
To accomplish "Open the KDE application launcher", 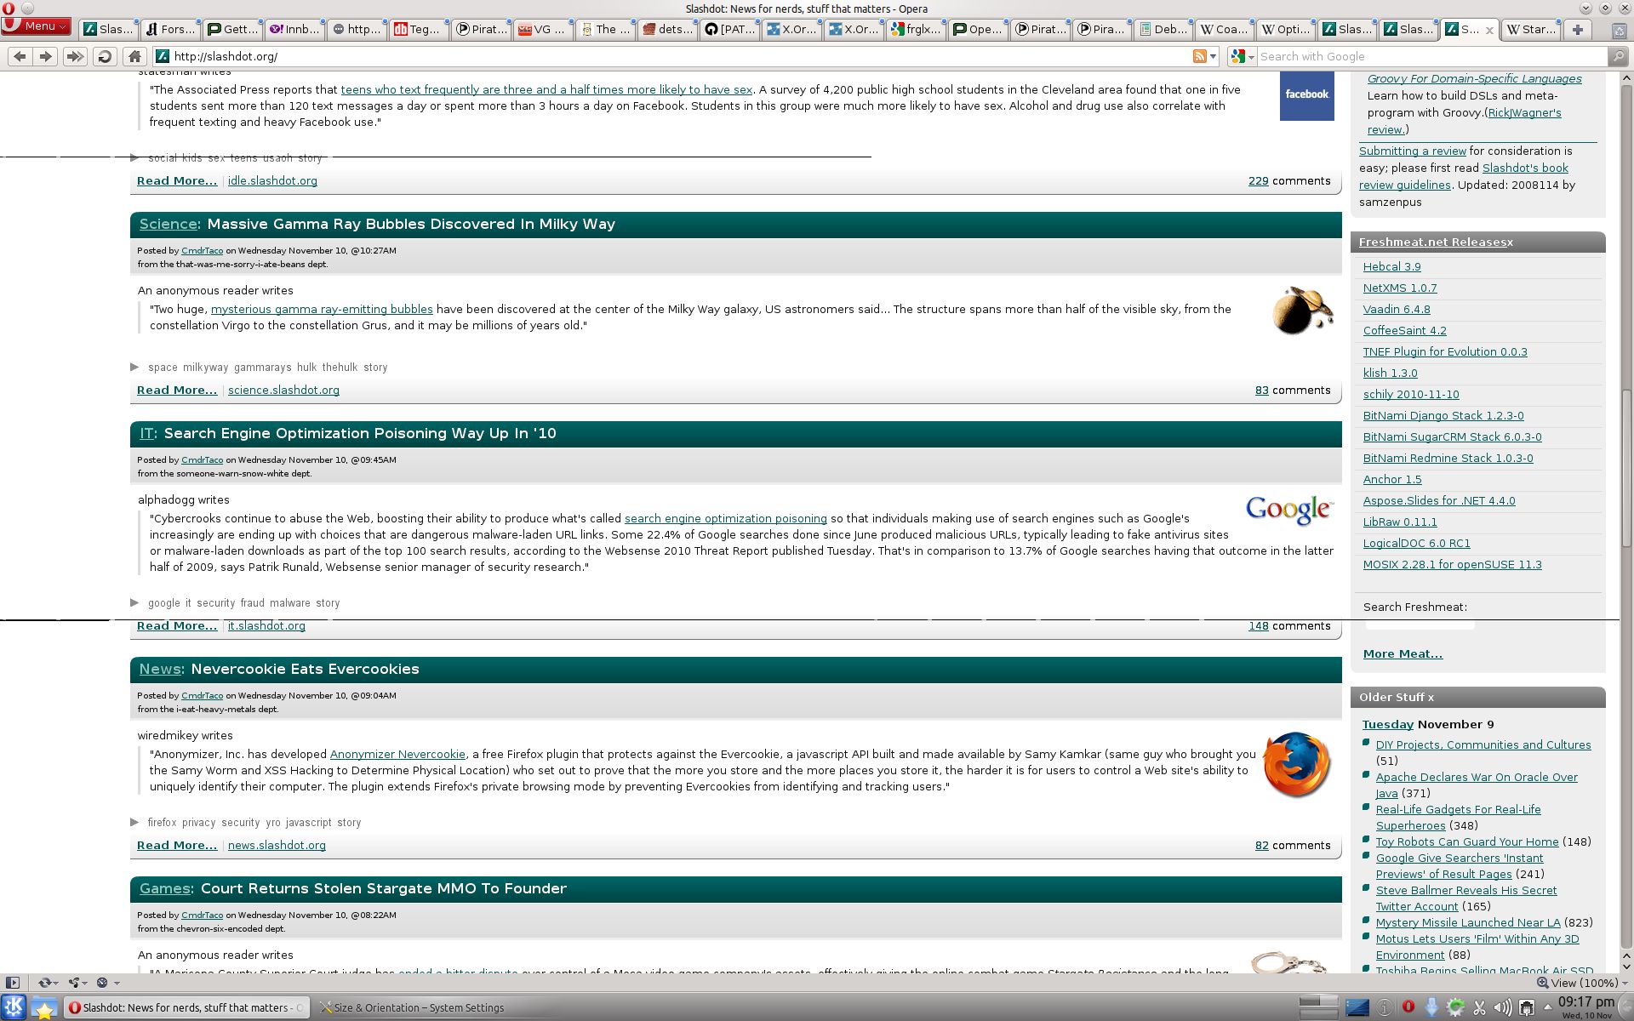I will click(14, 1007).
